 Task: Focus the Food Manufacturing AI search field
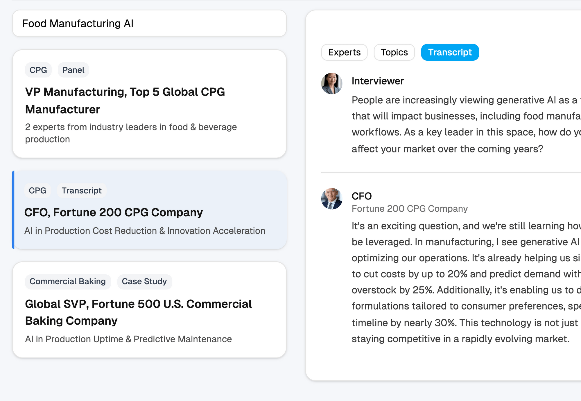(149, 24)
